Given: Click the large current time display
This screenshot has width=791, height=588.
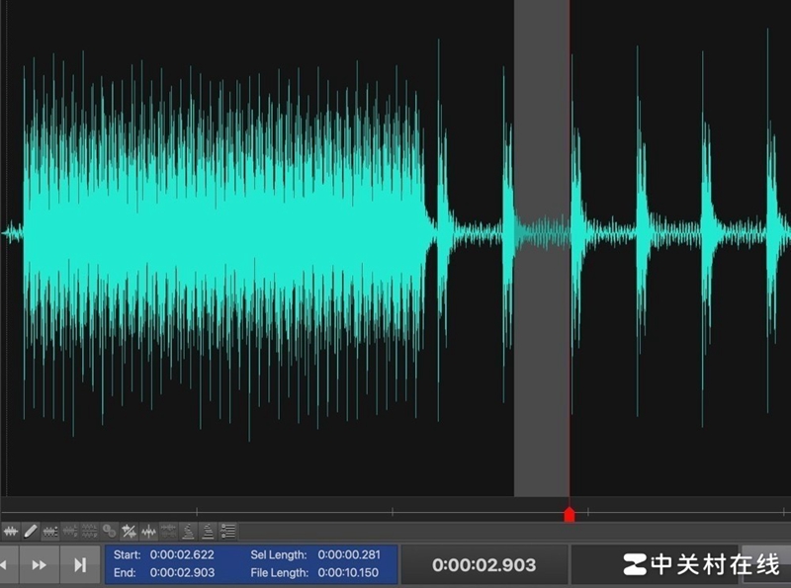Looking at the screenshot, I should point(483,565).
